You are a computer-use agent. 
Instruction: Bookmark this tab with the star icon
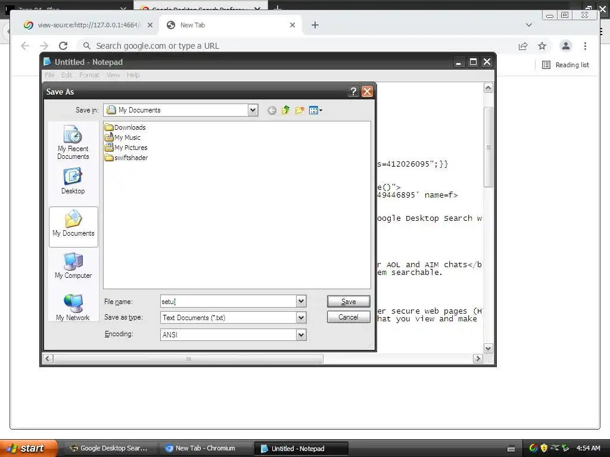(542, 46)
